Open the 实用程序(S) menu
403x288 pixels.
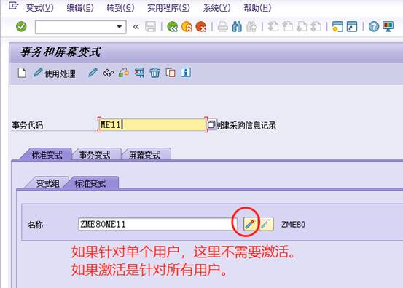point(168,8)
